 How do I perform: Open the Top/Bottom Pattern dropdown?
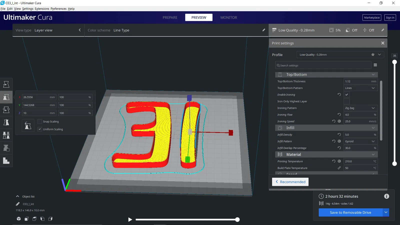[360, 88]
